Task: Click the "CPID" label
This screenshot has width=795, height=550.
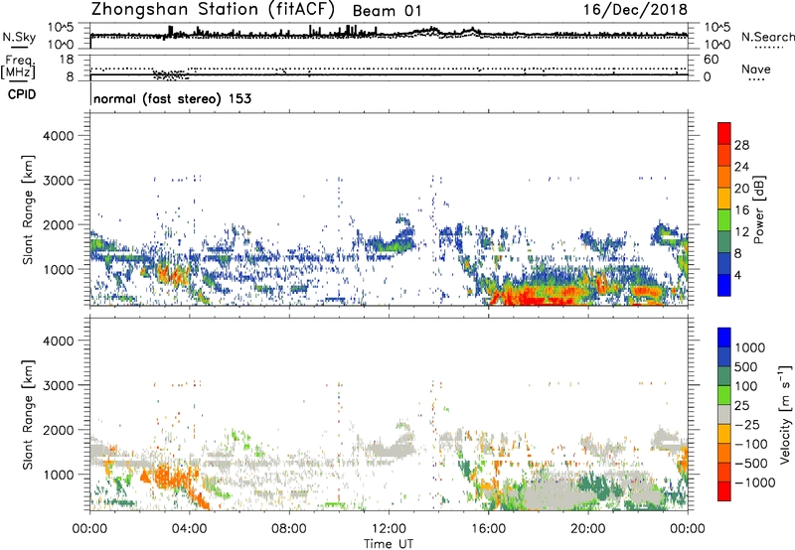Action: click(22, 94)
